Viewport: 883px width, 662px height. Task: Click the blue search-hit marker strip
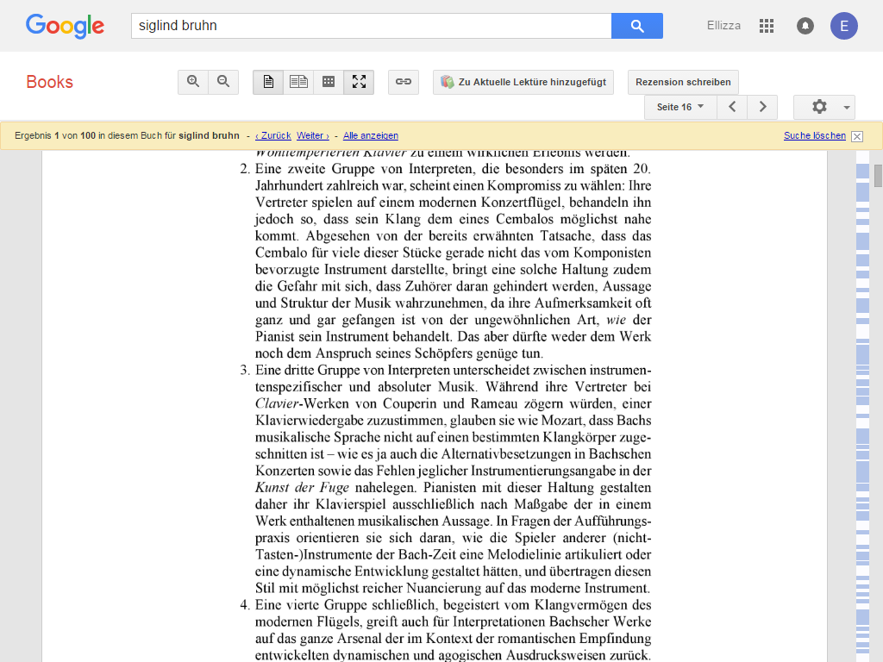tap(862, 405)
